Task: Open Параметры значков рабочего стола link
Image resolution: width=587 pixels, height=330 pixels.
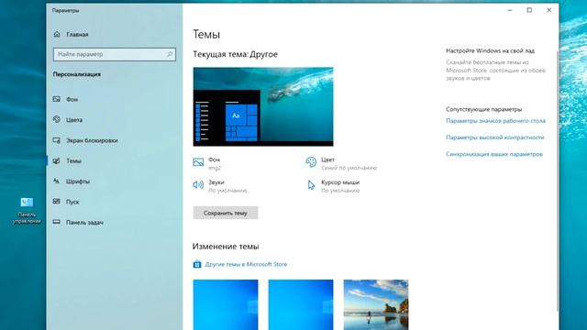Action: [x=495, y=121]
